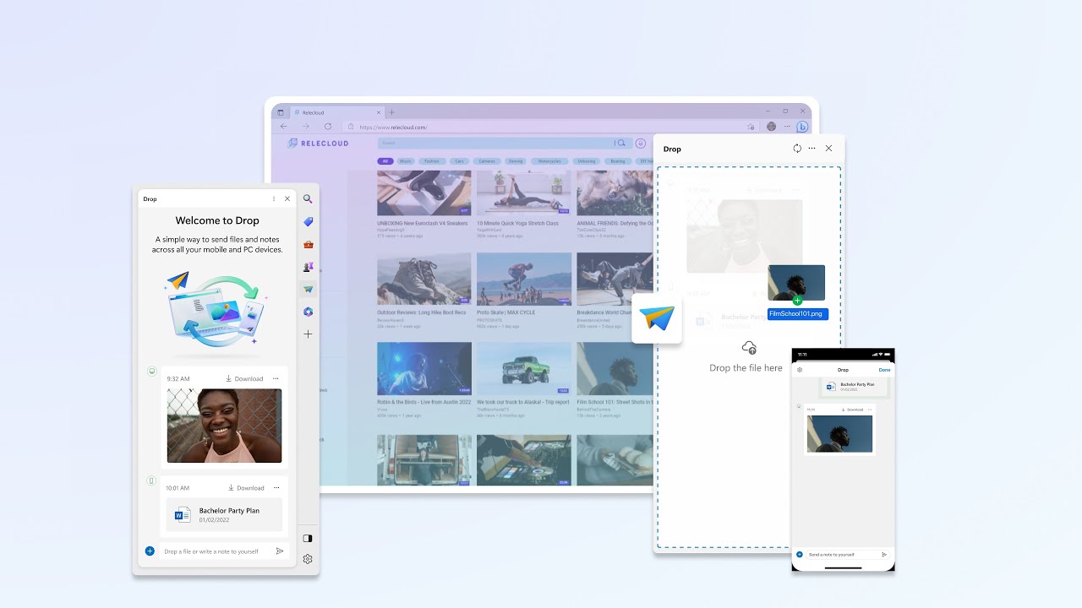Attach a file using the blue plus icon
The image size is (1082, 608).
(x=149, y=551)
